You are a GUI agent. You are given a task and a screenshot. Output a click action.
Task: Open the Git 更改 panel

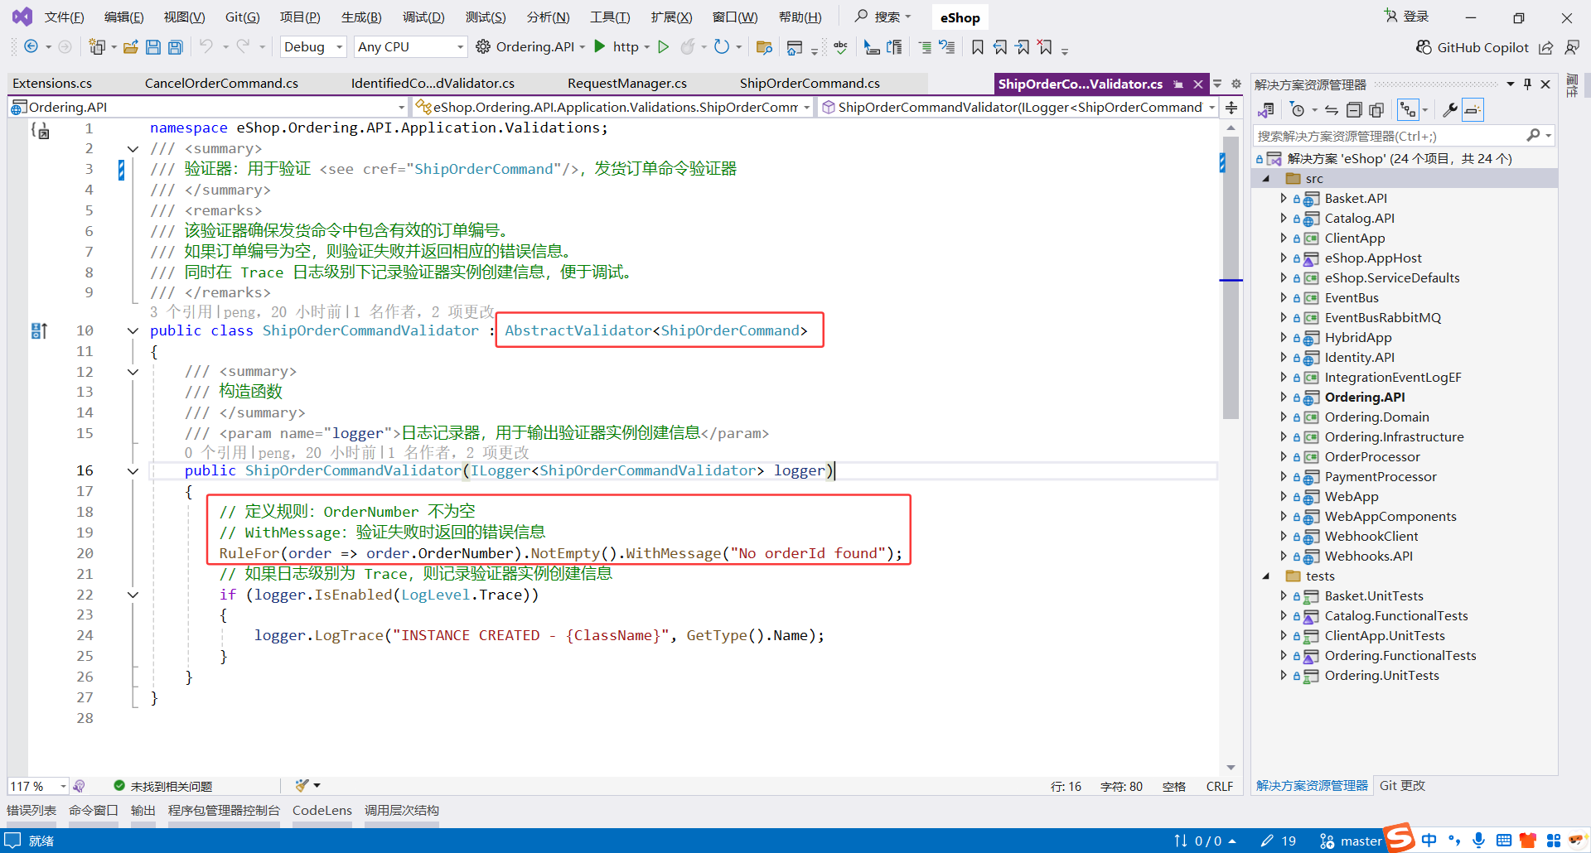click(1401, 786)
